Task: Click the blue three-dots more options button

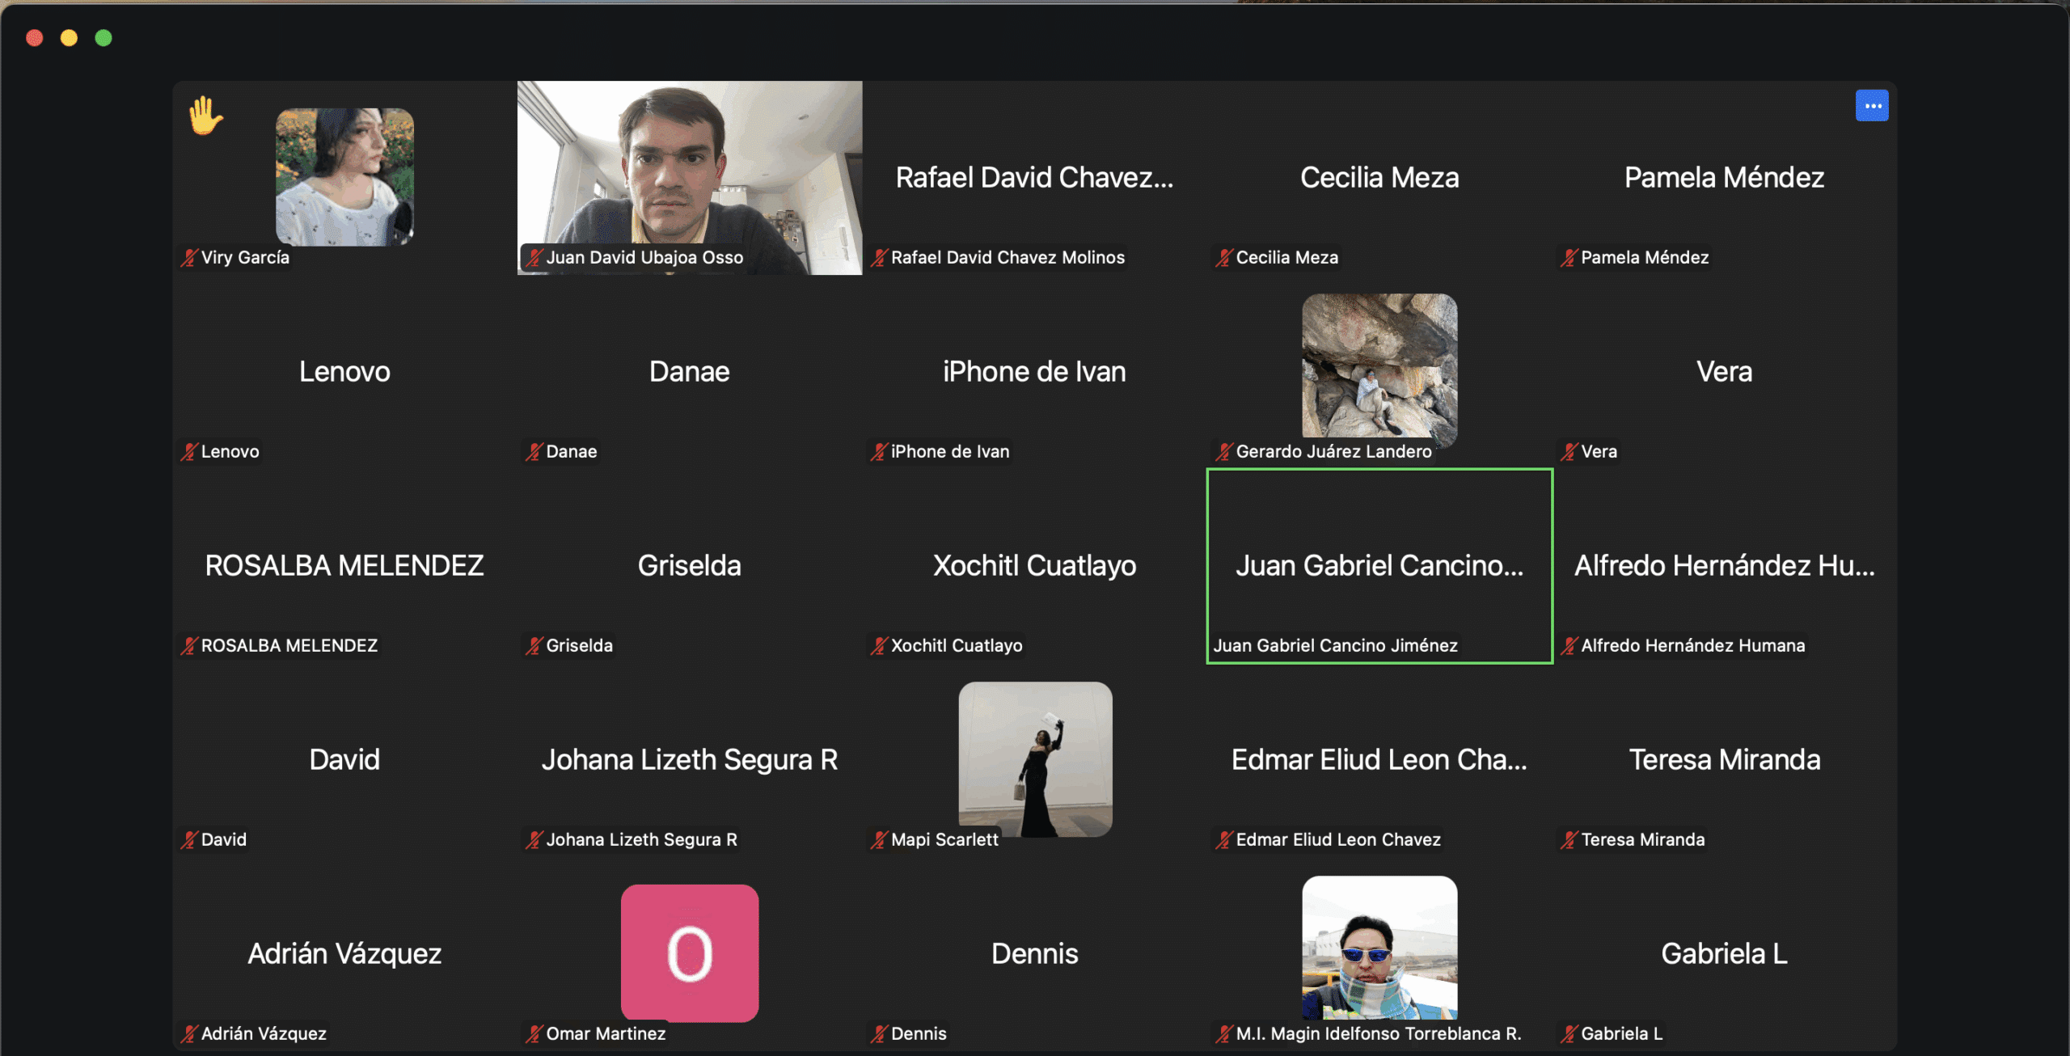Action: coord(1871,106)
